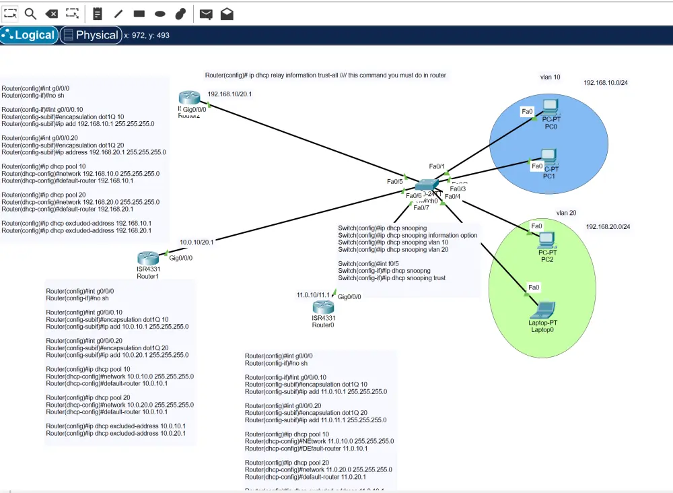Viewport: 673px width, 493px height.
Task: Click the 'ip add 10.0.10.1 255.255.255.0' line
Action: click(117, 327)
